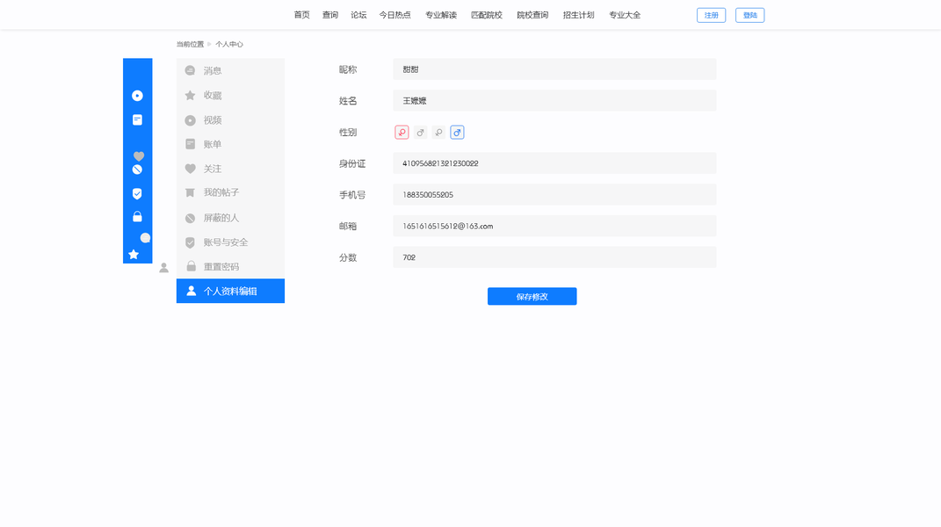Select the gray male gender option
The width and height of the screenshot is (941, 527).
[420, 132]
